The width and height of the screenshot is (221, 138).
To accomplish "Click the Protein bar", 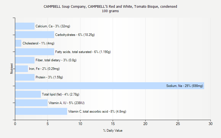I will (x=25, y=77).
